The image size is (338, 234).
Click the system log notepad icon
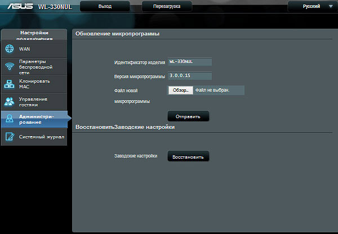(x=10, y=137)
